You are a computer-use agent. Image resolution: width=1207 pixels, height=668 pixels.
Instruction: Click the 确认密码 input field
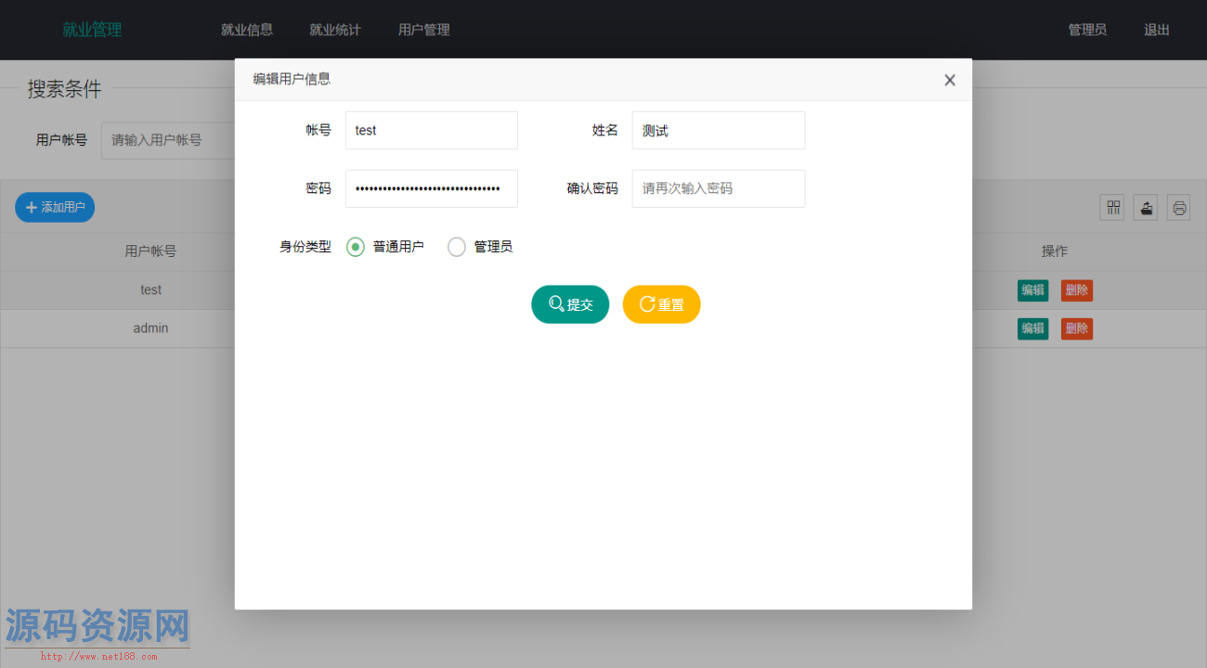(719, 188)
